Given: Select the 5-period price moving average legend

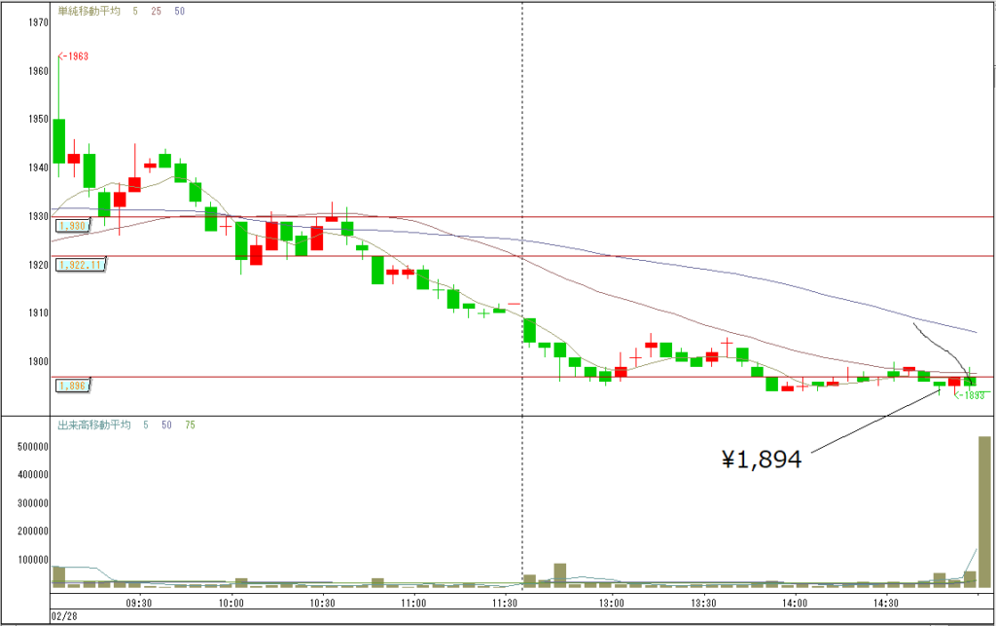Looking at the screenshot, I should click(x=135, y=12).
